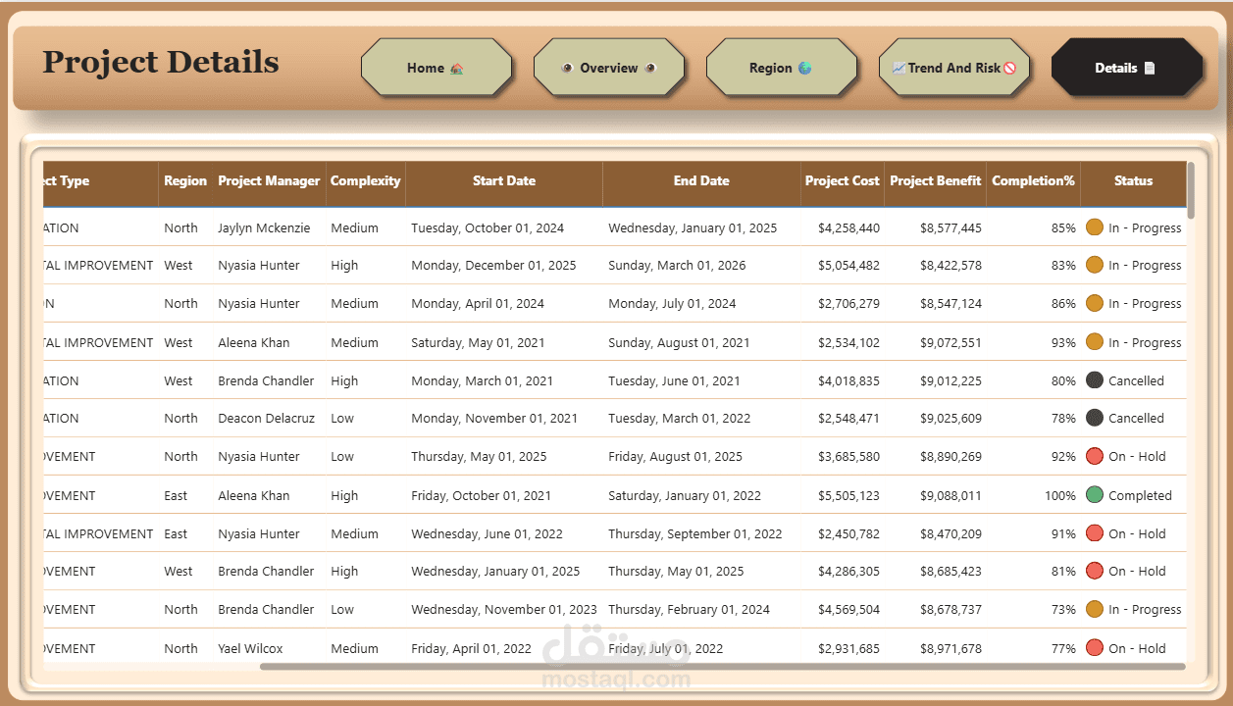This screenshot has height=706, width=1233.
Task: Click the globe icon on Region button
Action: tap(804, 69)
